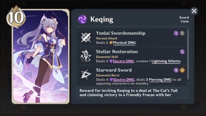Select the Stellar Restoration skill icon

click(x=86, y=56)
